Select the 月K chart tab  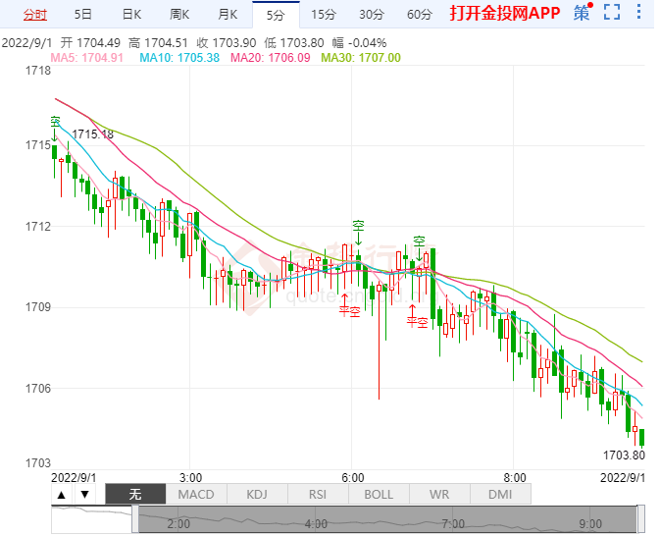pos(228,15)
